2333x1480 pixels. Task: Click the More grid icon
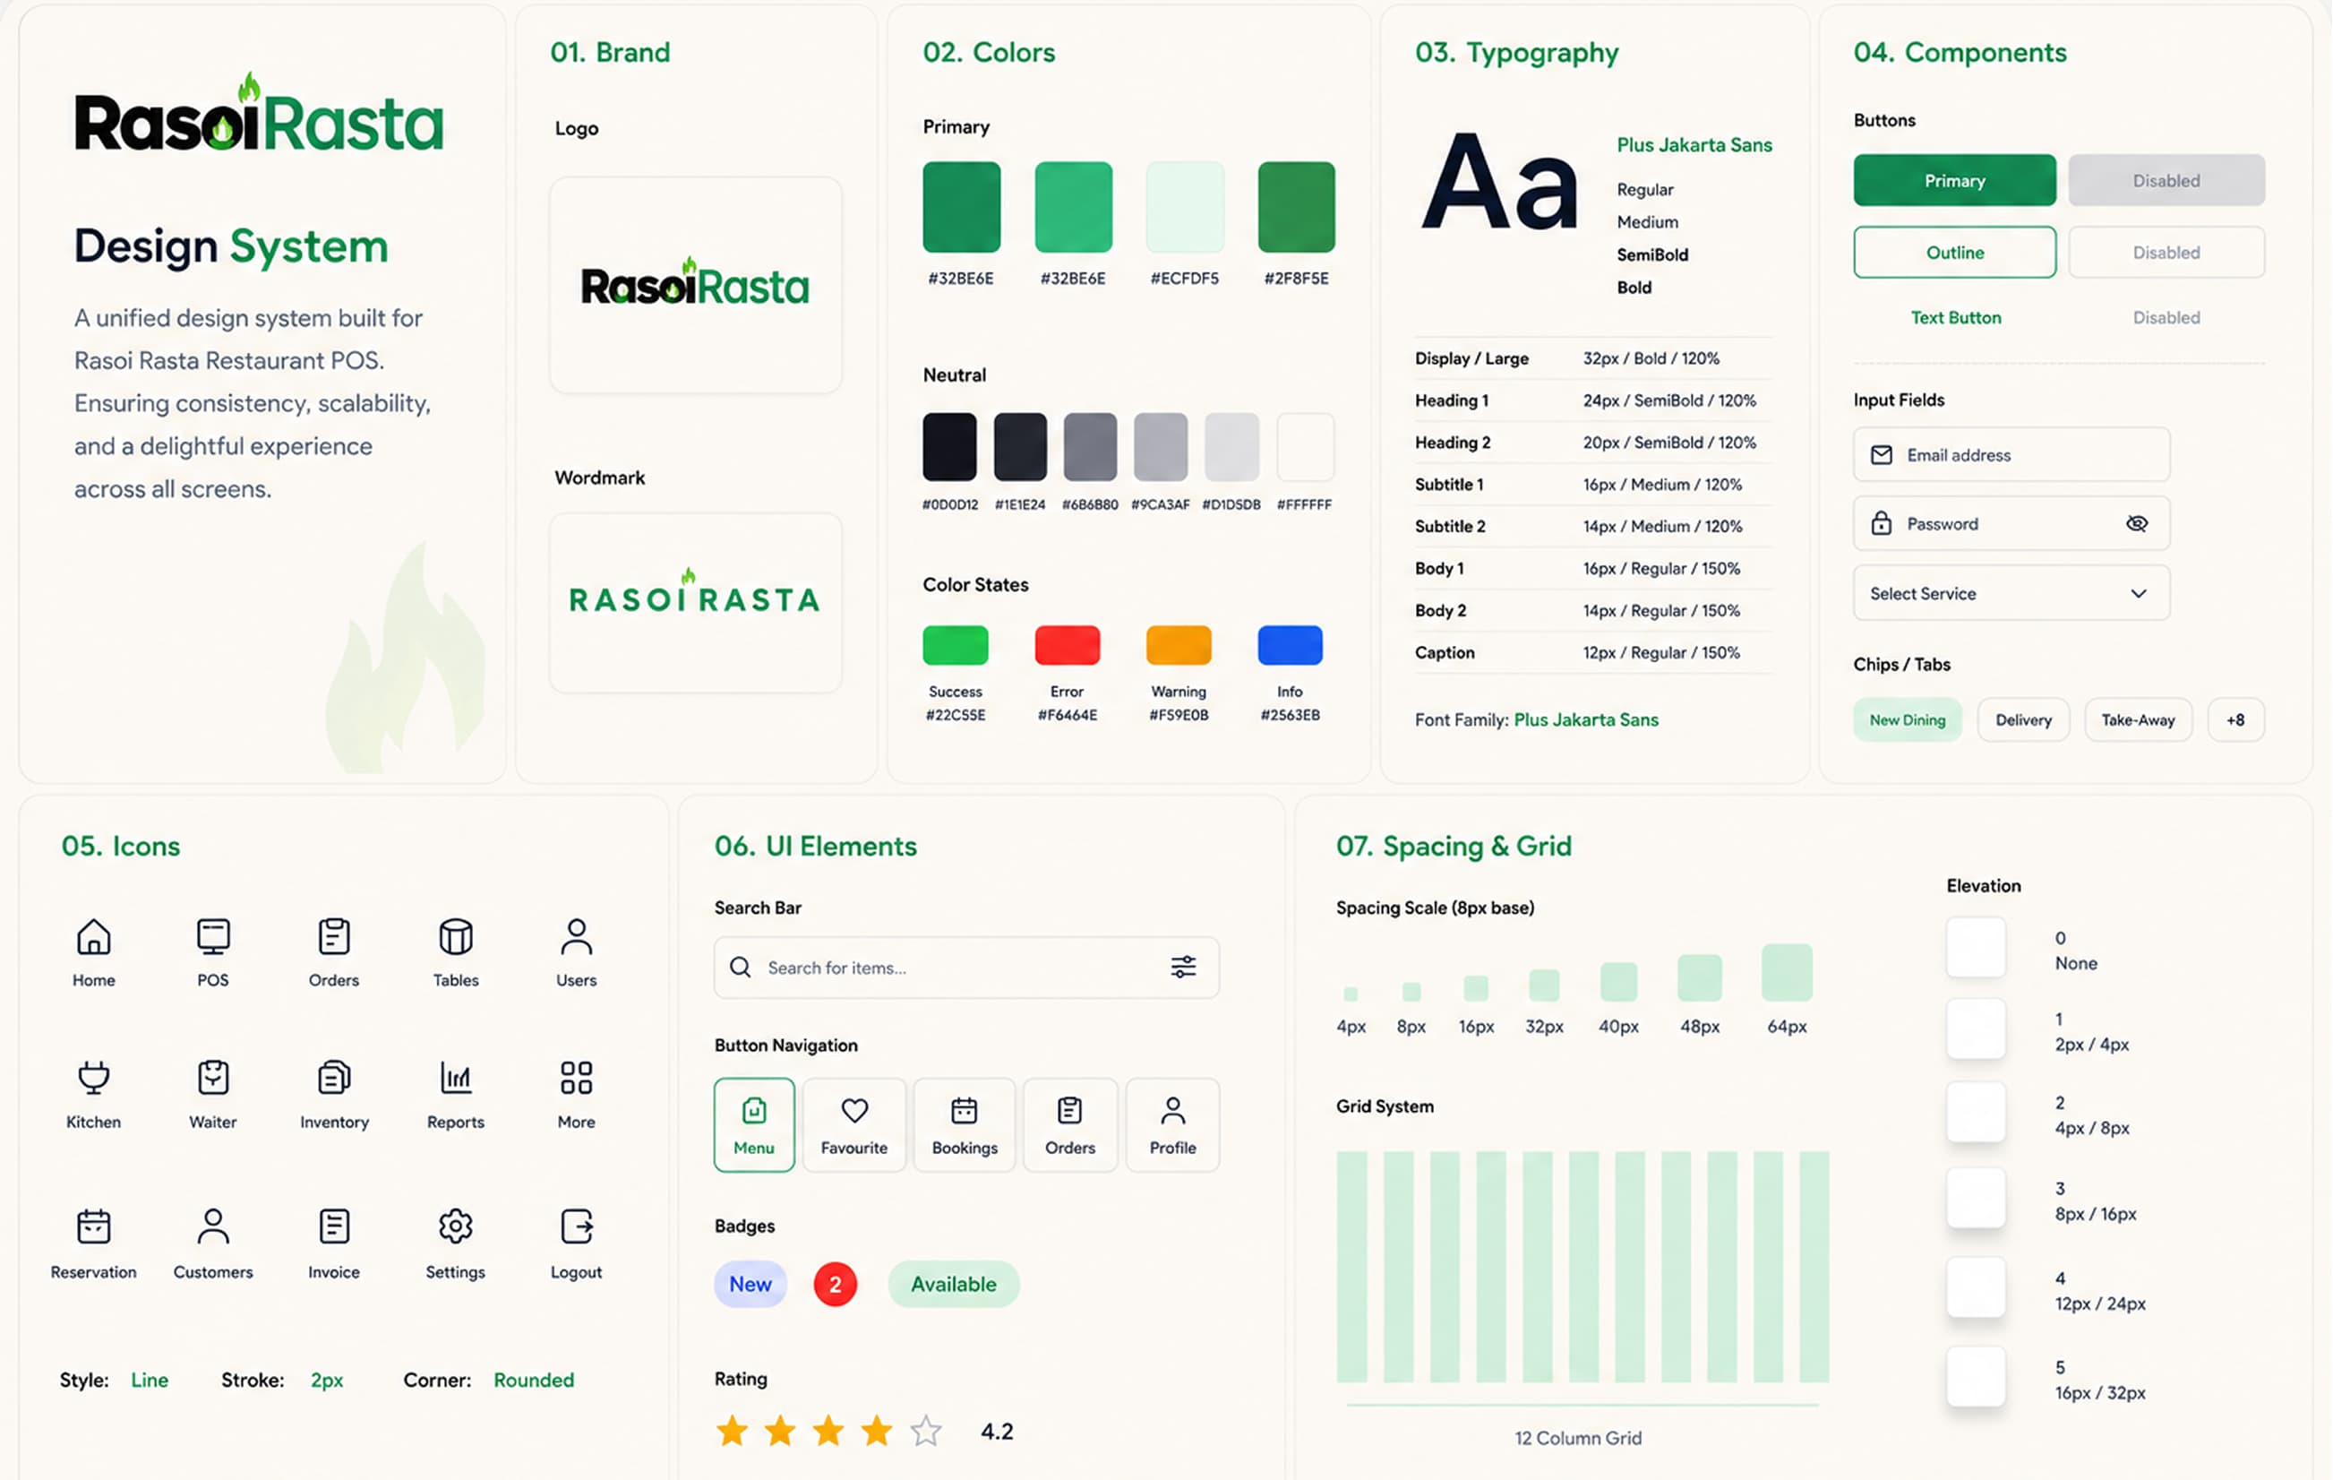pyautogui.click(x=577, y=1078)
